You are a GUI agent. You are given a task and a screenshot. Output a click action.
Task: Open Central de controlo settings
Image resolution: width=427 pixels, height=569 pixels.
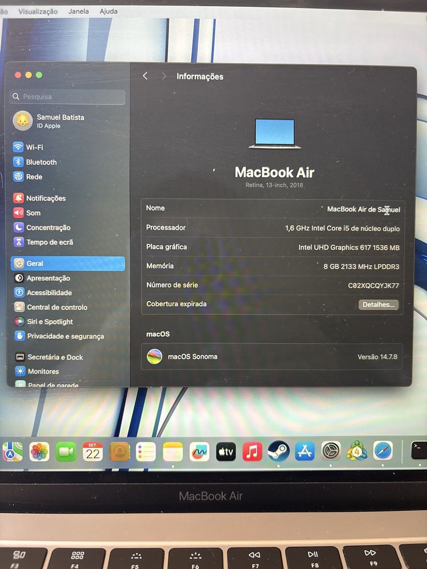[51, 307]
